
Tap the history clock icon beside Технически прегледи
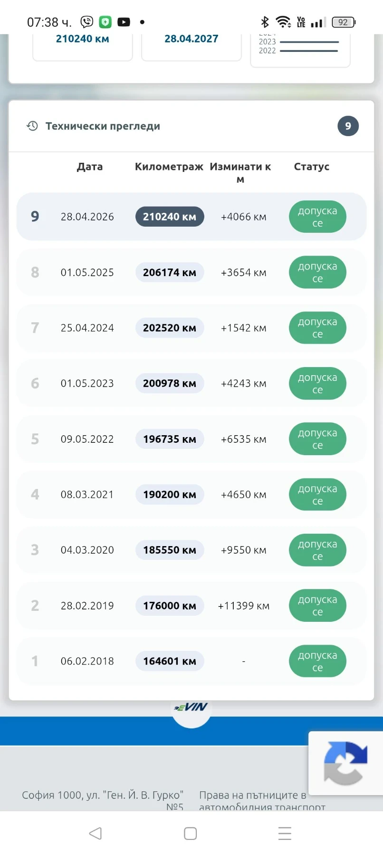click(32, 126)
